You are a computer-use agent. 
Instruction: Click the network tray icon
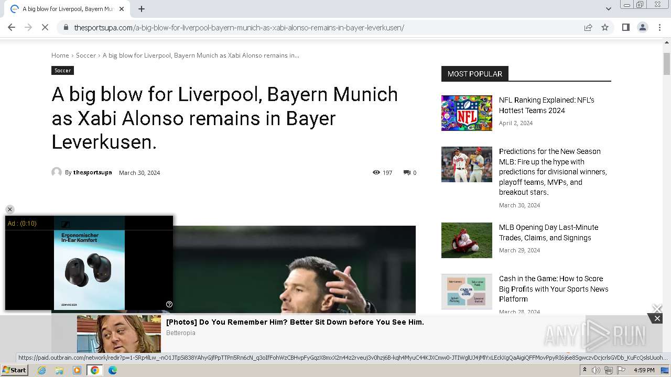click(609, 370)
